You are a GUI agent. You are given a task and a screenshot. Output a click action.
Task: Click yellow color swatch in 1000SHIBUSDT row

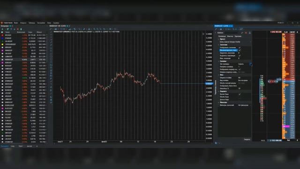(2, 44)
